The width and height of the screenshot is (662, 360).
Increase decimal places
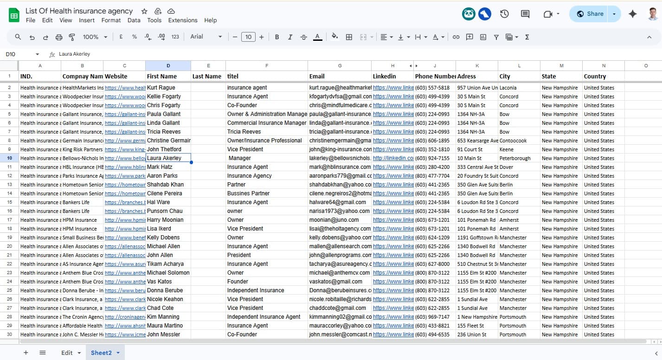point(161,37)
